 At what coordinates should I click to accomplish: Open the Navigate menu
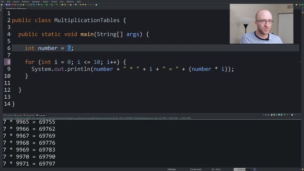click(x=36, y=1)
